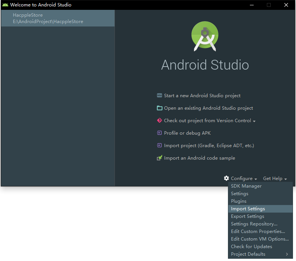Select Import an Android code sample
Screen dimensions: 296x261
pos(200,158)
